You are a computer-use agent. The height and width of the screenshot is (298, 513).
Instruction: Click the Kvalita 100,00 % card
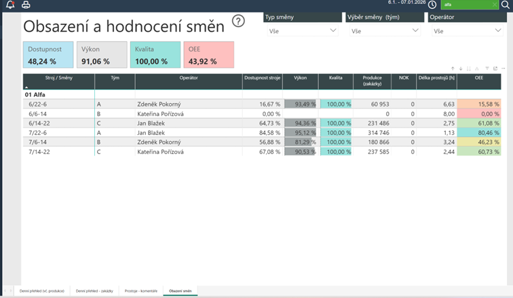pyautogui.click(x=155, y=54)
